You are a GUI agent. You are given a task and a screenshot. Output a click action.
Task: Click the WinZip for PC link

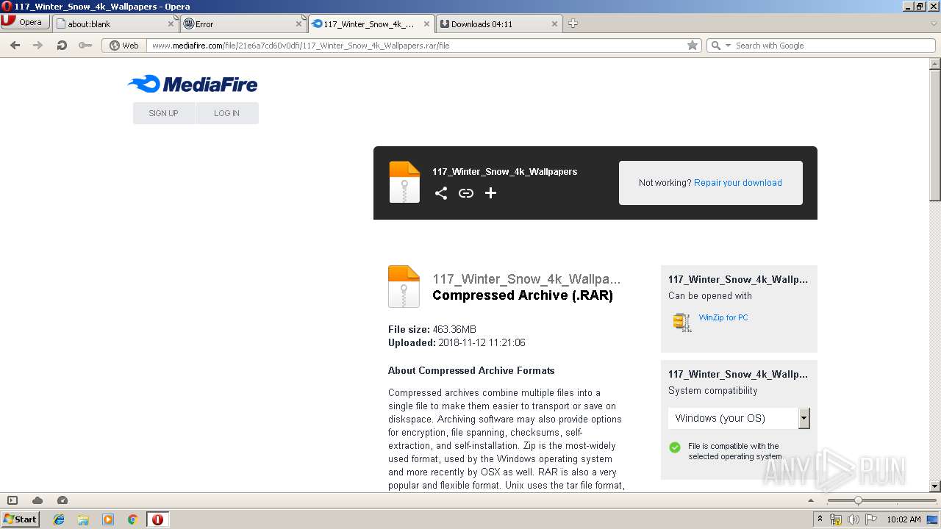pos(723,317)
